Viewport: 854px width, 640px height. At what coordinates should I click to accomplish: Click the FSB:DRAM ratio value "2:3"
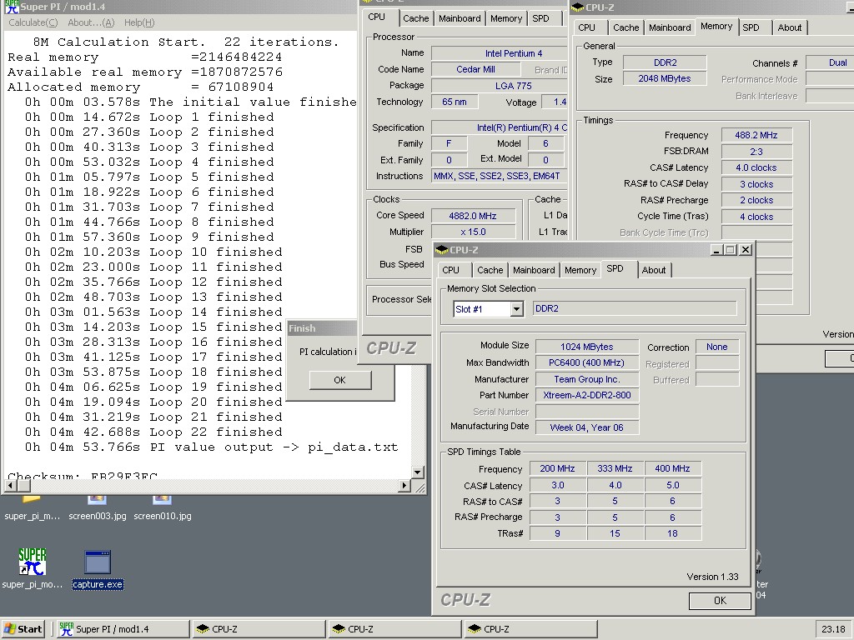pyautogui.click(x=756, y=152)
